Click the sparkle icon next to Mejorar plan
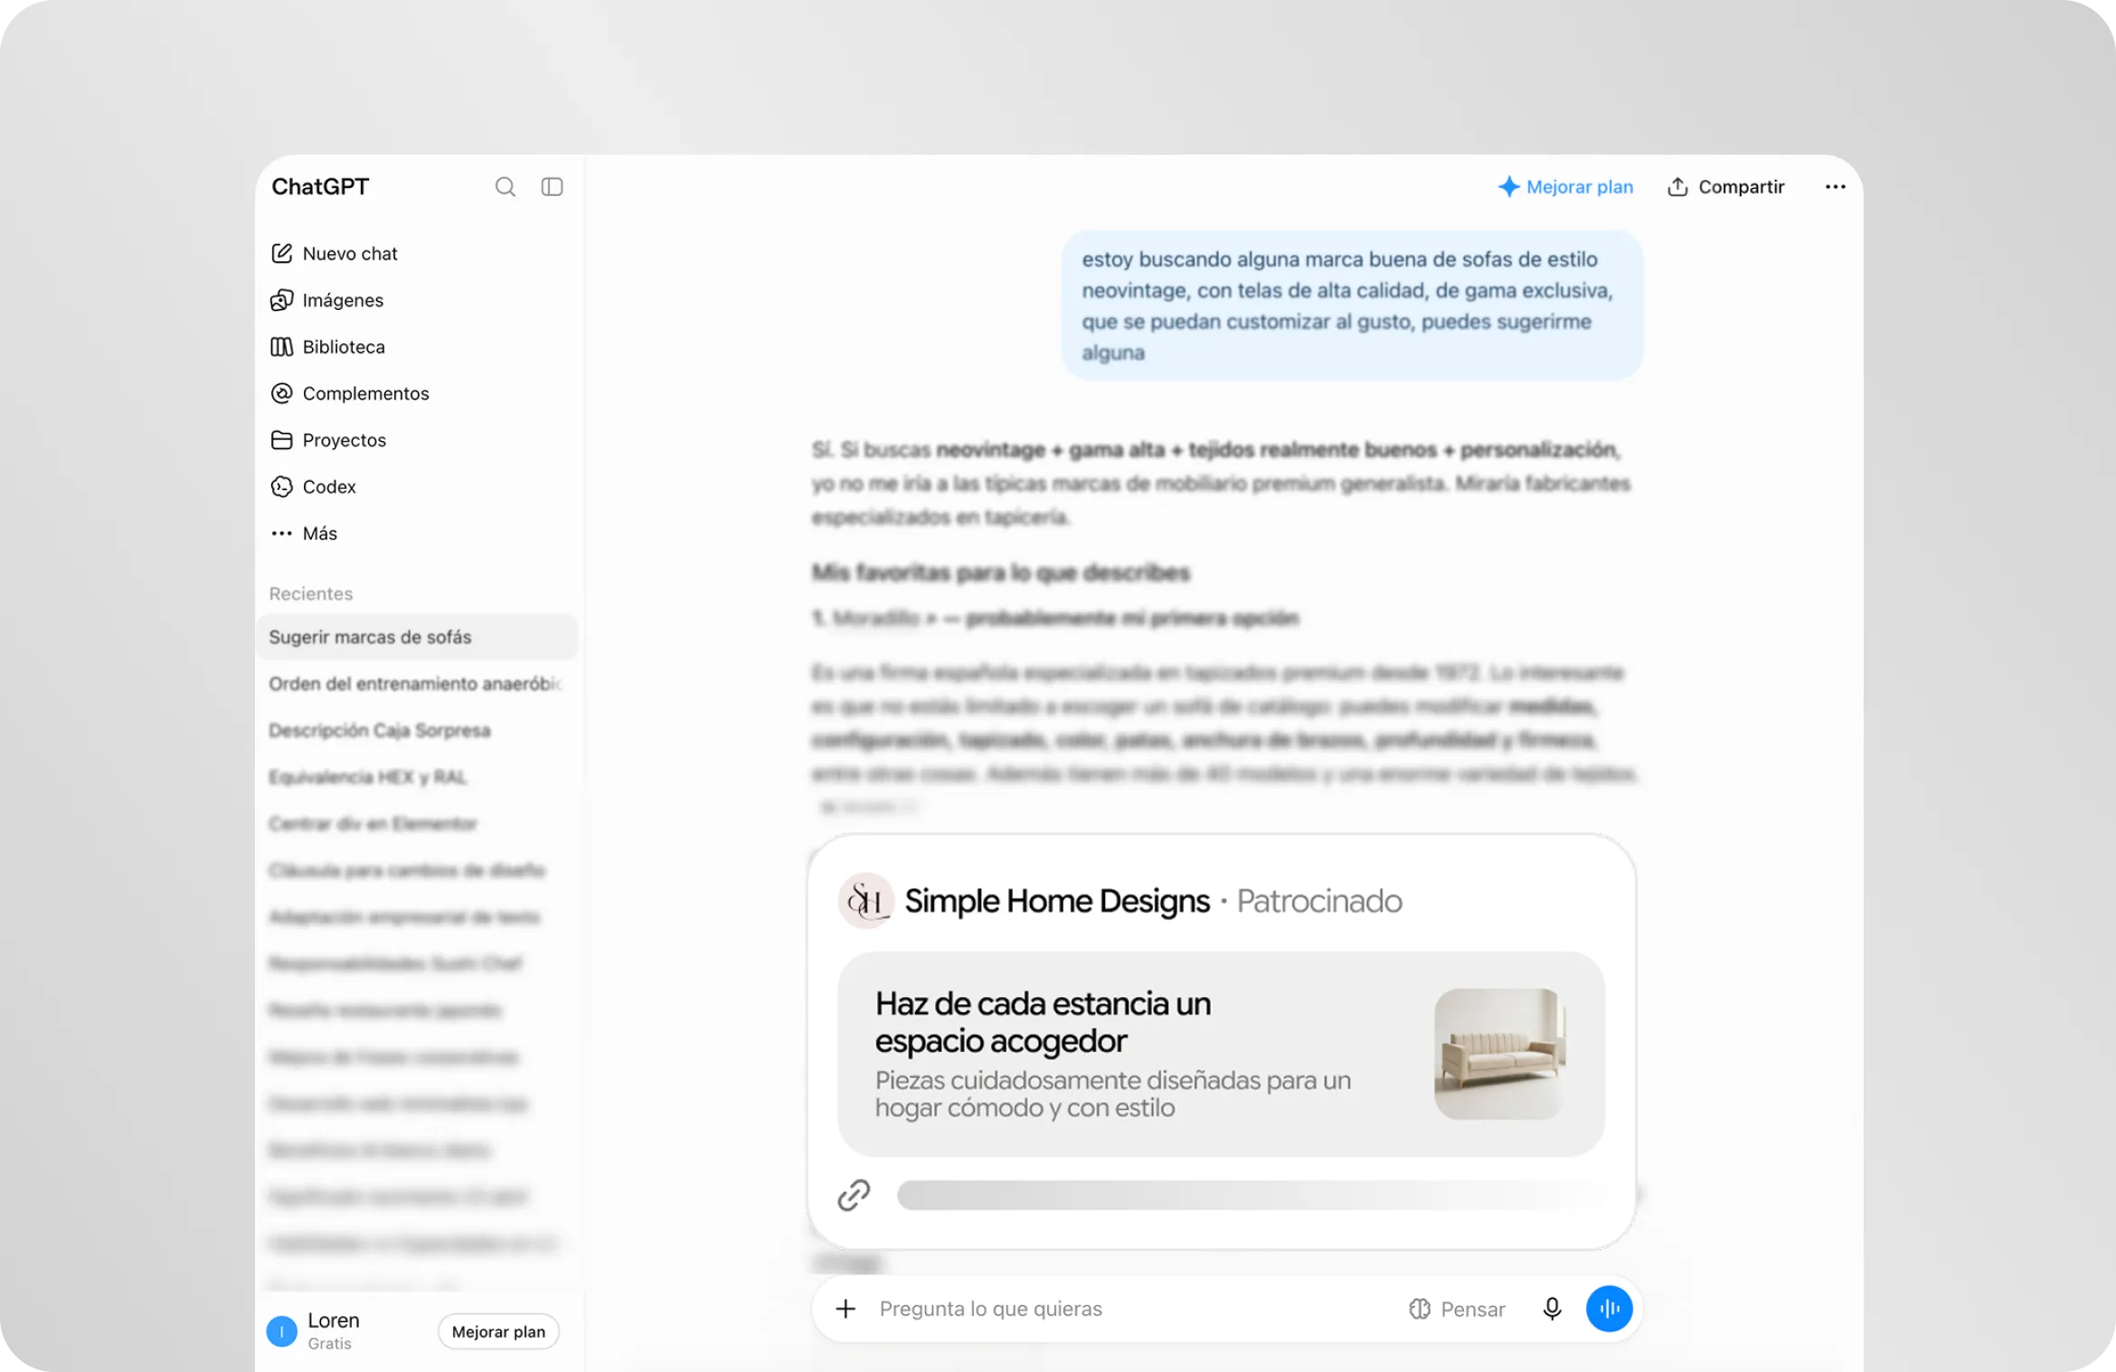 [x=1507, y=187]
